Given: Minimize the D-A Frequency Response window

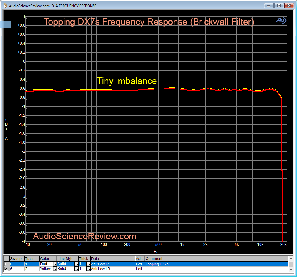Looking at the screenshot, I should tap(269, 6).
